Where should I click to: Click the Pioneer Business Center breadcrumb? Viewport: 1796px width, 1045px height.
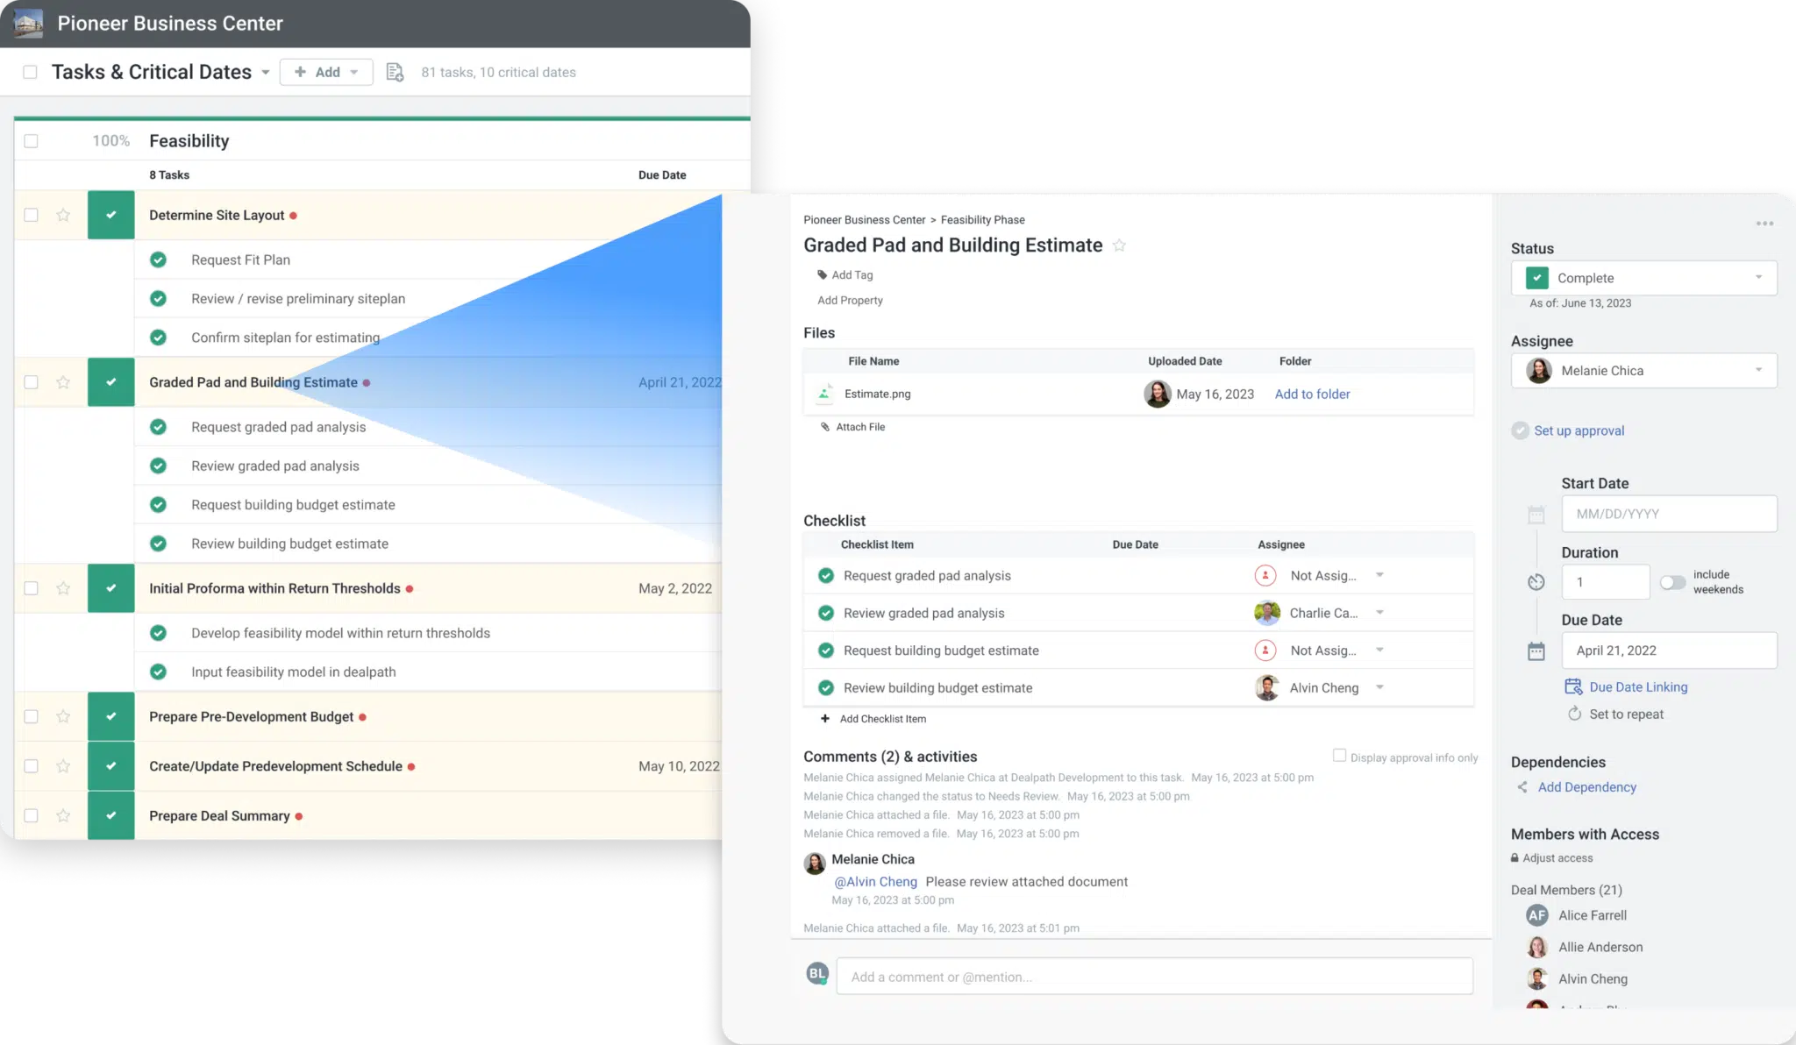click(x=864, y=220)
